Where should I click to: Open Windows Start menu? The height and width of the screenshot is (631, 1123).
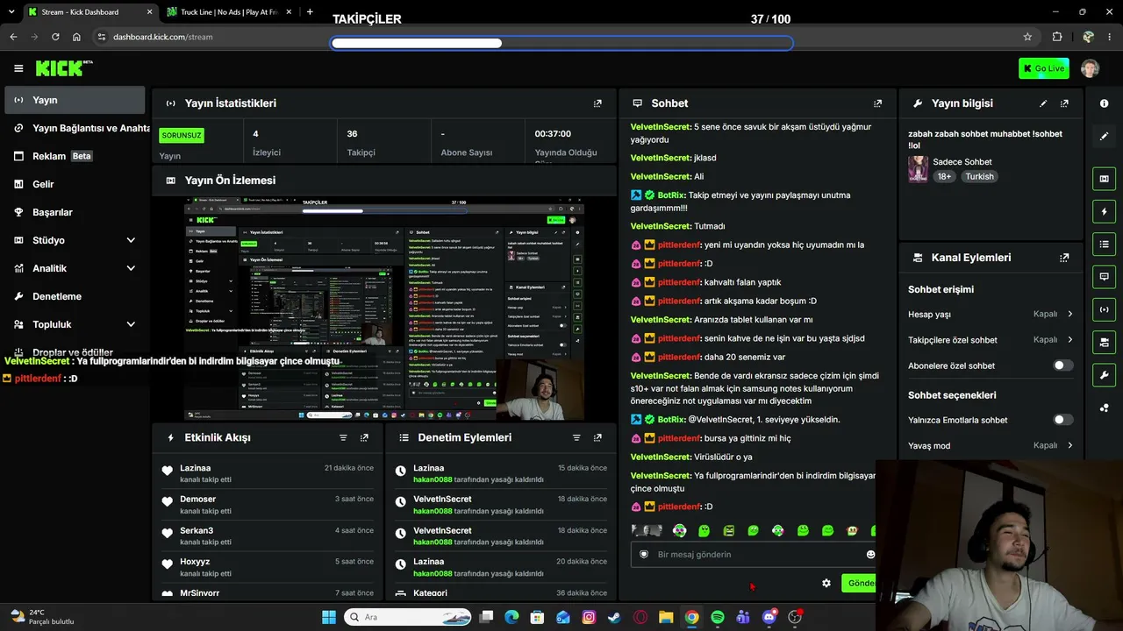329,617
